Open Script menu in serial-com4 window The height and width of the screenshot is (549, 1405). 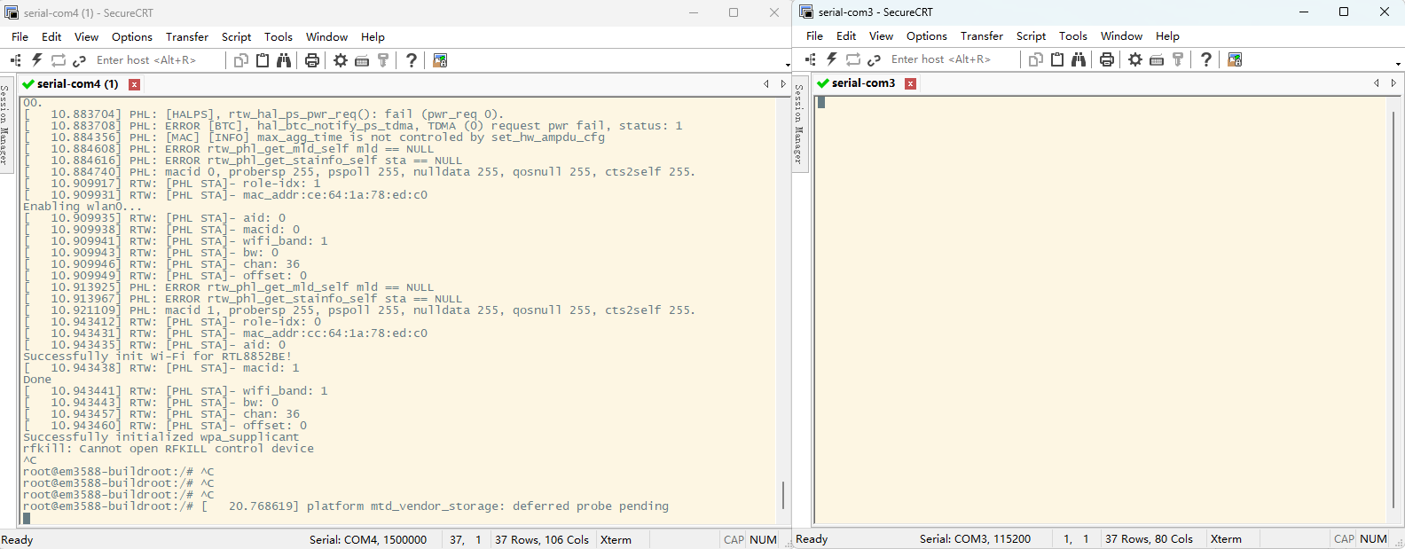click(236, 37)
